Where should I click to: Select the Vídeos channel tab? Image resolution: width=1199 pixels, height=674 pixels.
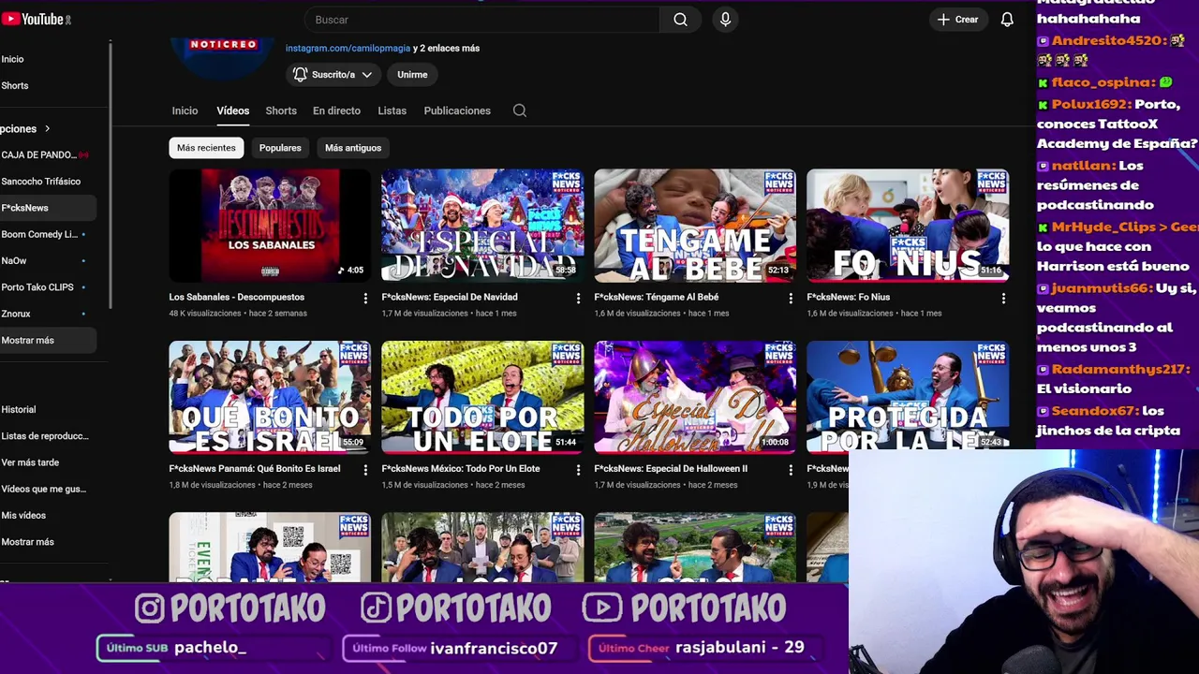pyautogui.click(x=233, y=110)
